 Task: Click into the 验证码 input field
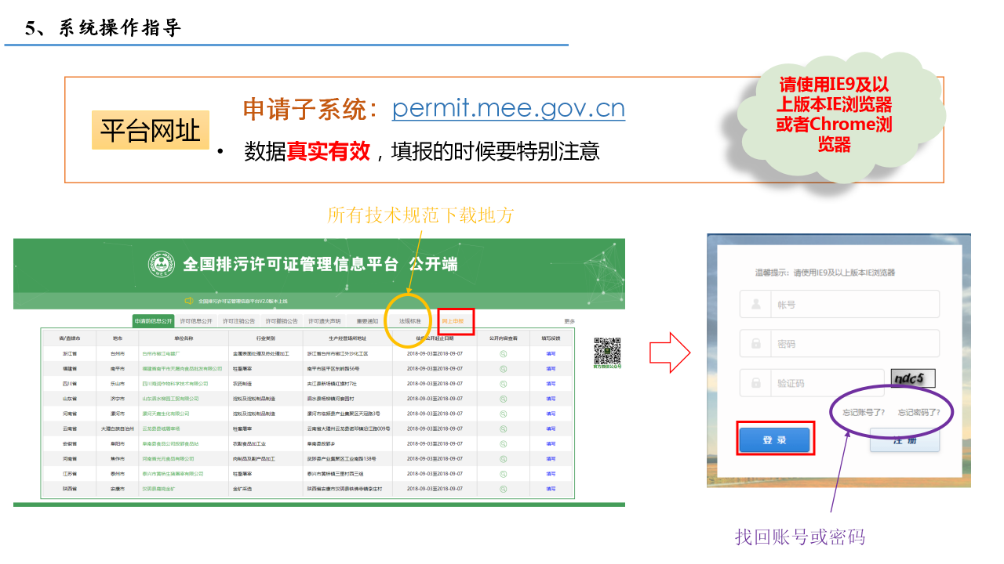click(x=824, y=383)
